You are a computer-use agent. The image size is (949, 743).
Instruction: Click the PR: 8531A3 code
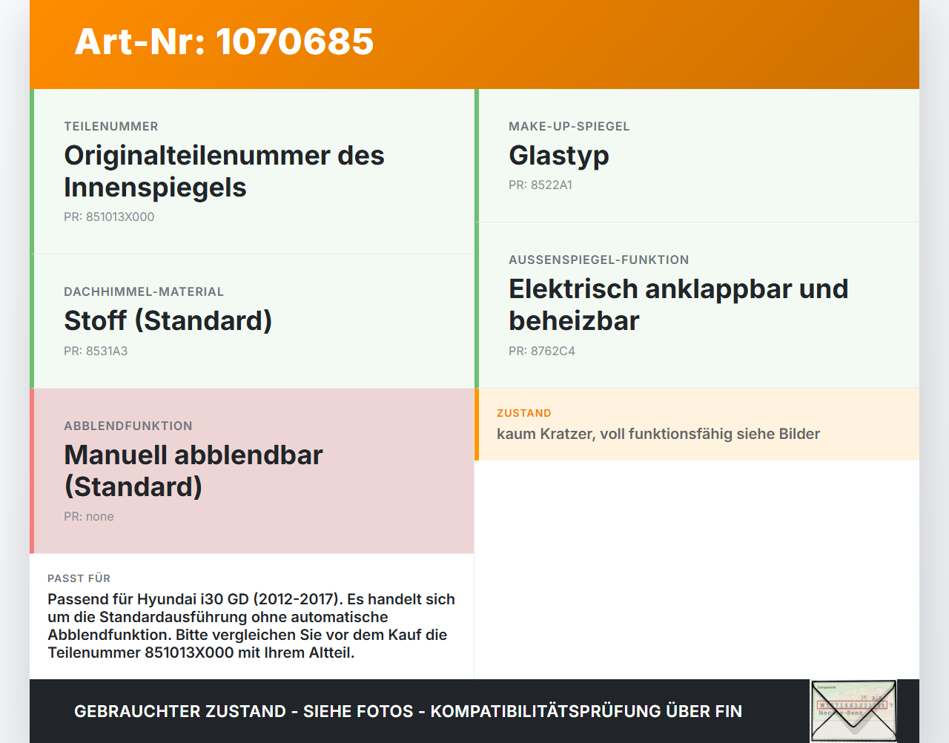coord(96,351)
